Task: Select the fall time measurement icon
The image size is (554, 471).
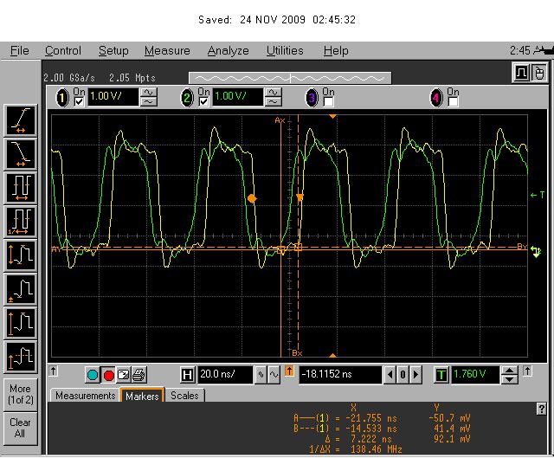Action: tap(21, 154)
